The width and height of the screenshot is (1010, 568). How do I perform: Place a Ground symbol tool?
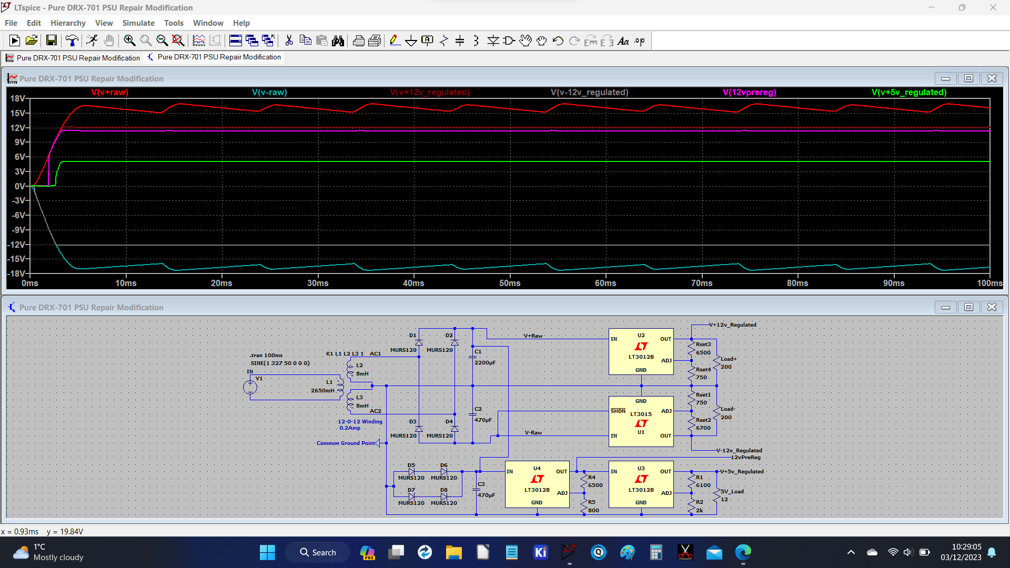pyautogui.click(x=411, y=40)
